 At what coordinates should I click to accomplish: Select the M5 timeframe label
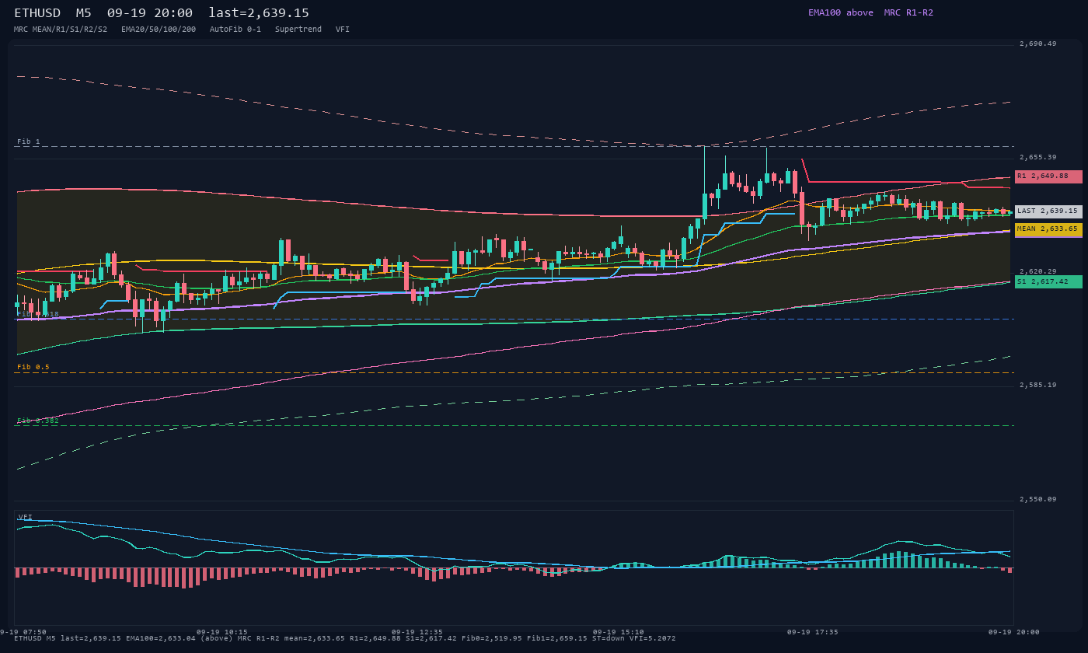(83, 13)
